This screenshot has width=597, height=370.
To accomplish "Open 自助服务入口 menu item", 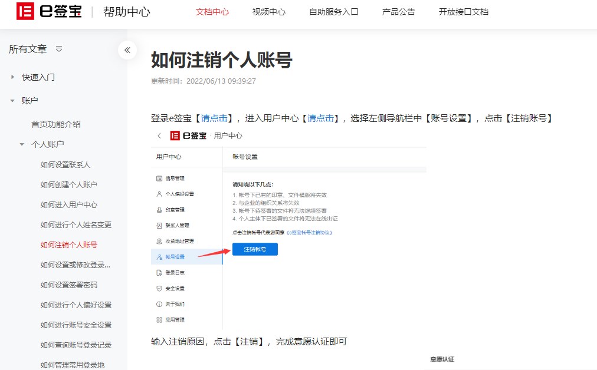I will (333, 12).
